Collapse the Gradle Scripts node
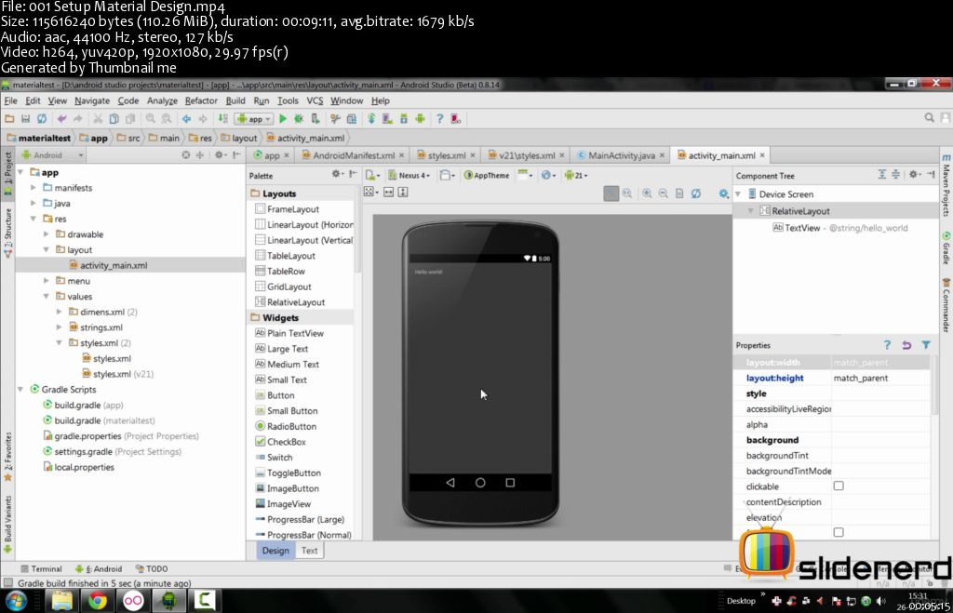This screenshot has width=953, height=613. [x=20, y=390]
